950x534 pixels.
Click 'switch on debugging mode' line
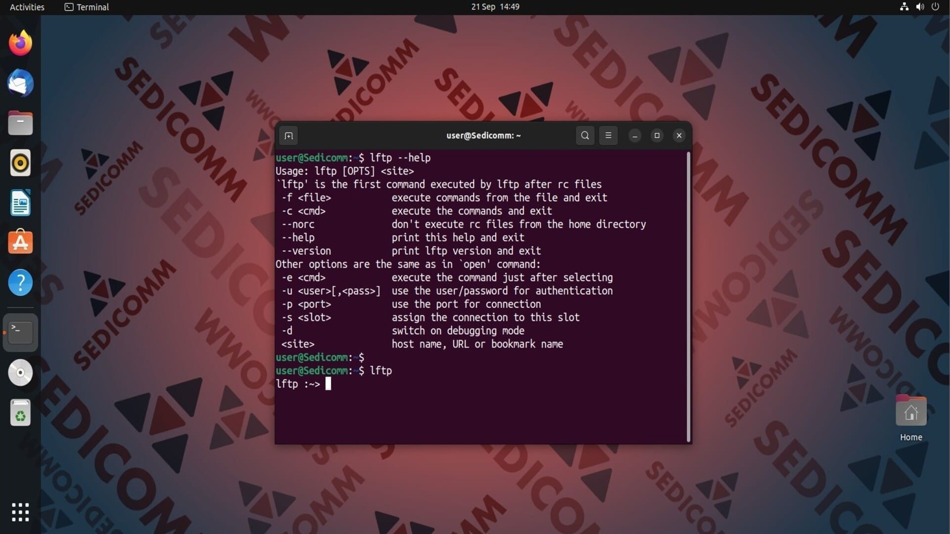click(458, 331)
